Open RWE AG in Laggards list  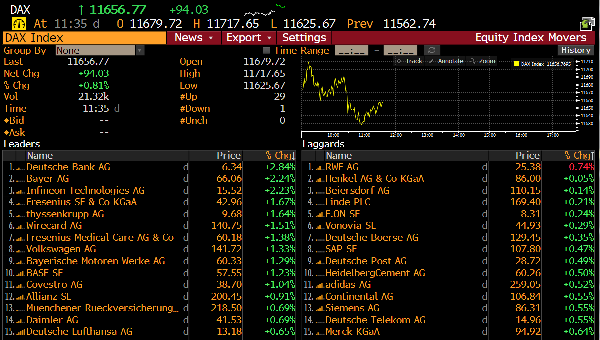[x=342, y=167]
